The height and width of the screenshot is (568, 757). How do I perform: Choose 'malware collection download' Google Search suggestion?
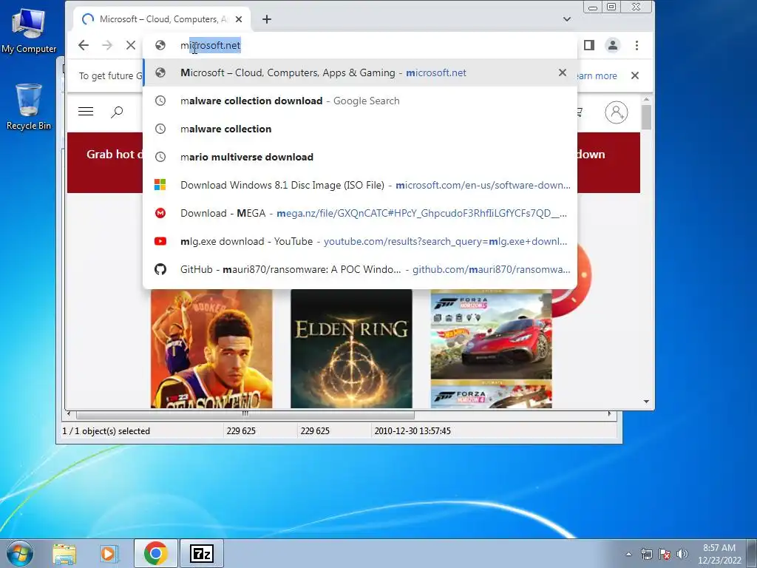coord(360,101)
